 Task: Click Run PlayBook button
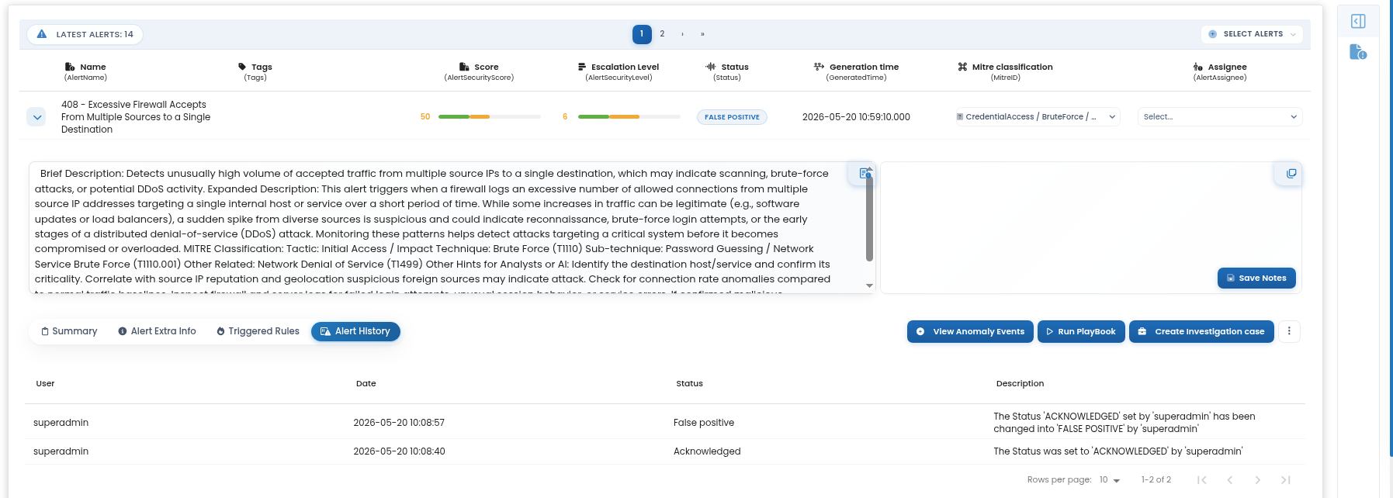point(1080,331)
